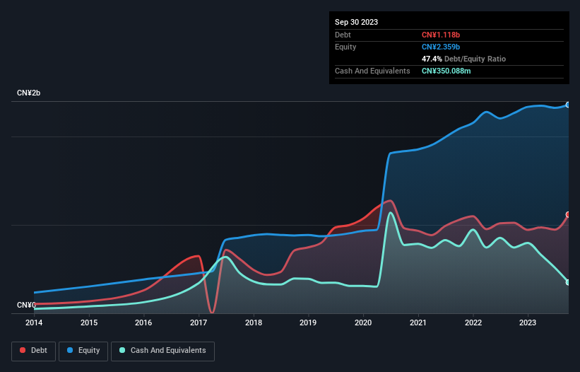Click the CN¥2b y-axis label
Image resolution: width=580 pixels, height=372 pixels.
click(x=28, y=93)
